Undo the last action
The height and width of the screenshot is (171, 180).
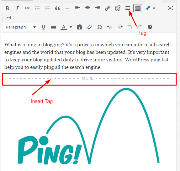coord(130,27)
